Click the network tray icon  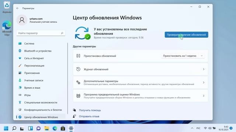pos(205,128)
